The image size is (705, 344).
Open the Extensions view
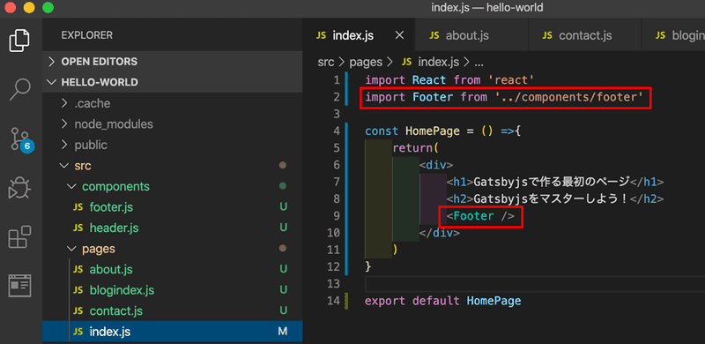click(19, 236)
